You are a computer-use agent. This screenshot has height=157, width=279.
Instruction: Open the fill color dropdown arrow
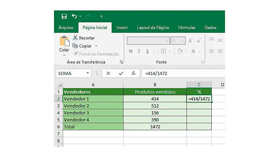[x=186, y=51]
